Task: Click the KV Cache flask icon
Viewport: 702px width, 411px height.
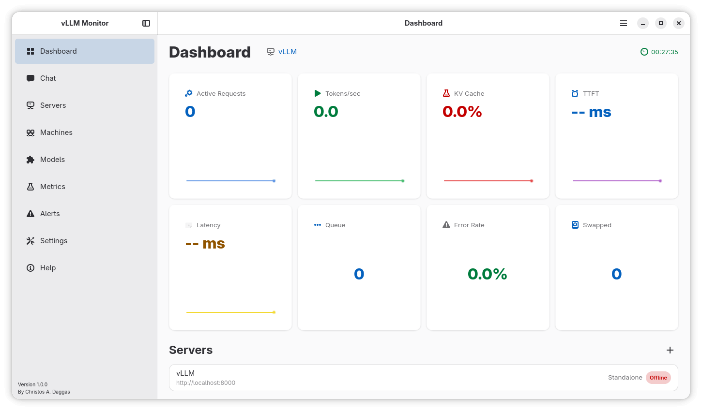Action: (x=446, y=93)
